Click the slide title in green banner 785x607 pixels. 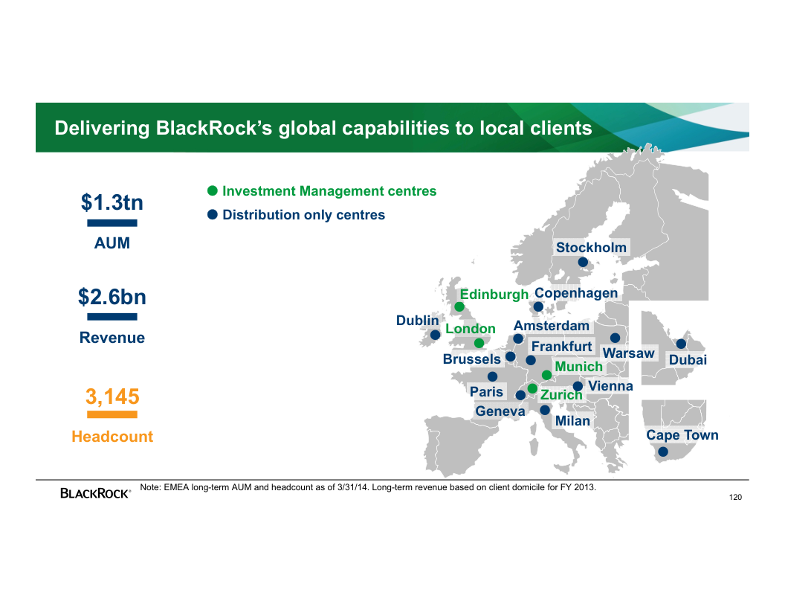pos(323,128)
